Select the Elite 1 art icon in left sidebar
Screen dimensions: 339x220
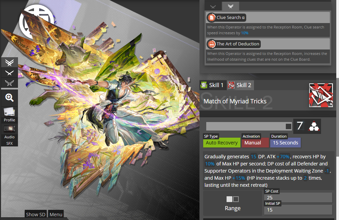[9, 73]
